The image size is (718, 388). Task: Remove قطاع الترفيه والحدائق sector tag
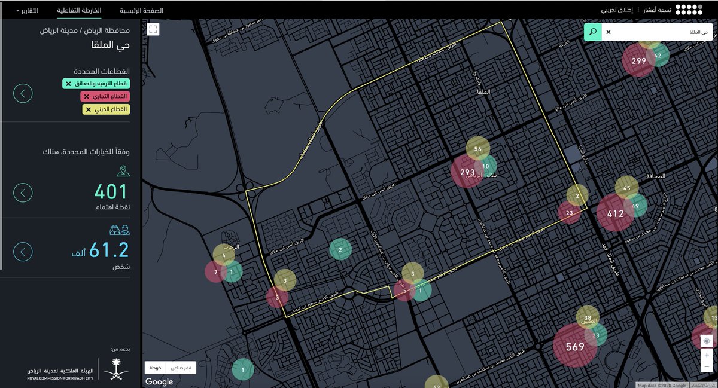pos(69,84)
